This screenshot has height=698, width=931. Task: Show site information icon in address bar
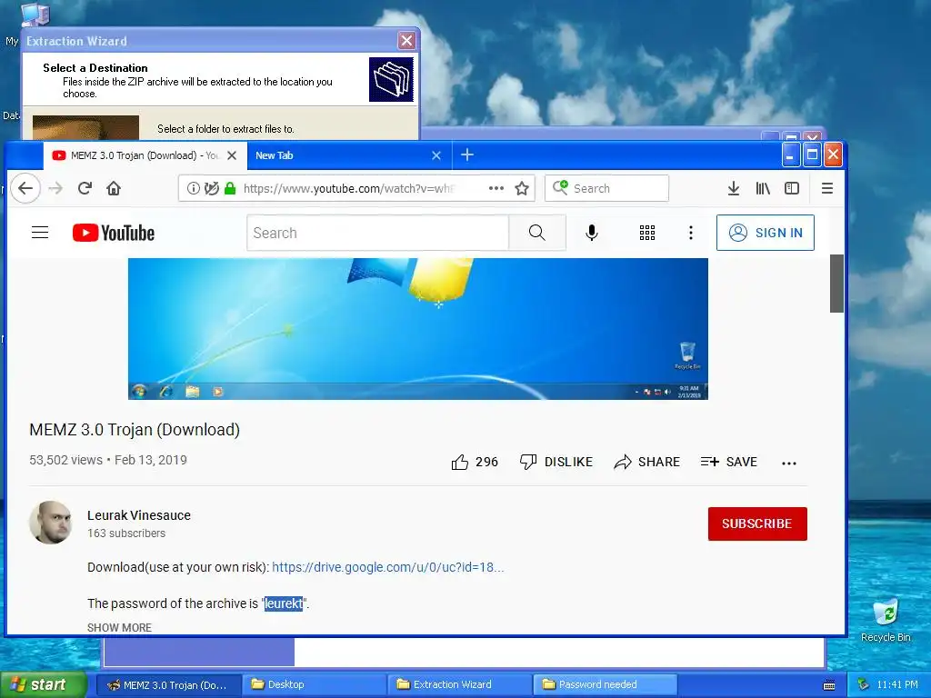click(x=193, y=188)
